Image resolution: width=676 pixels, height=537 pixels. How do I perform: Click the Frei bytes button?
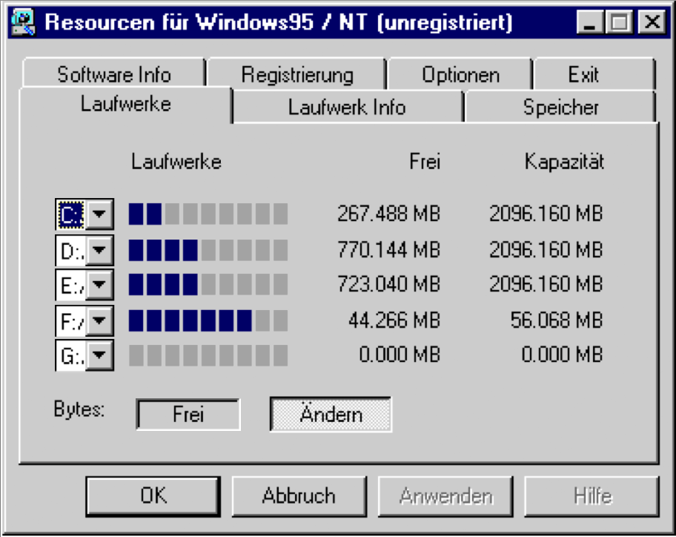[188, 414]
